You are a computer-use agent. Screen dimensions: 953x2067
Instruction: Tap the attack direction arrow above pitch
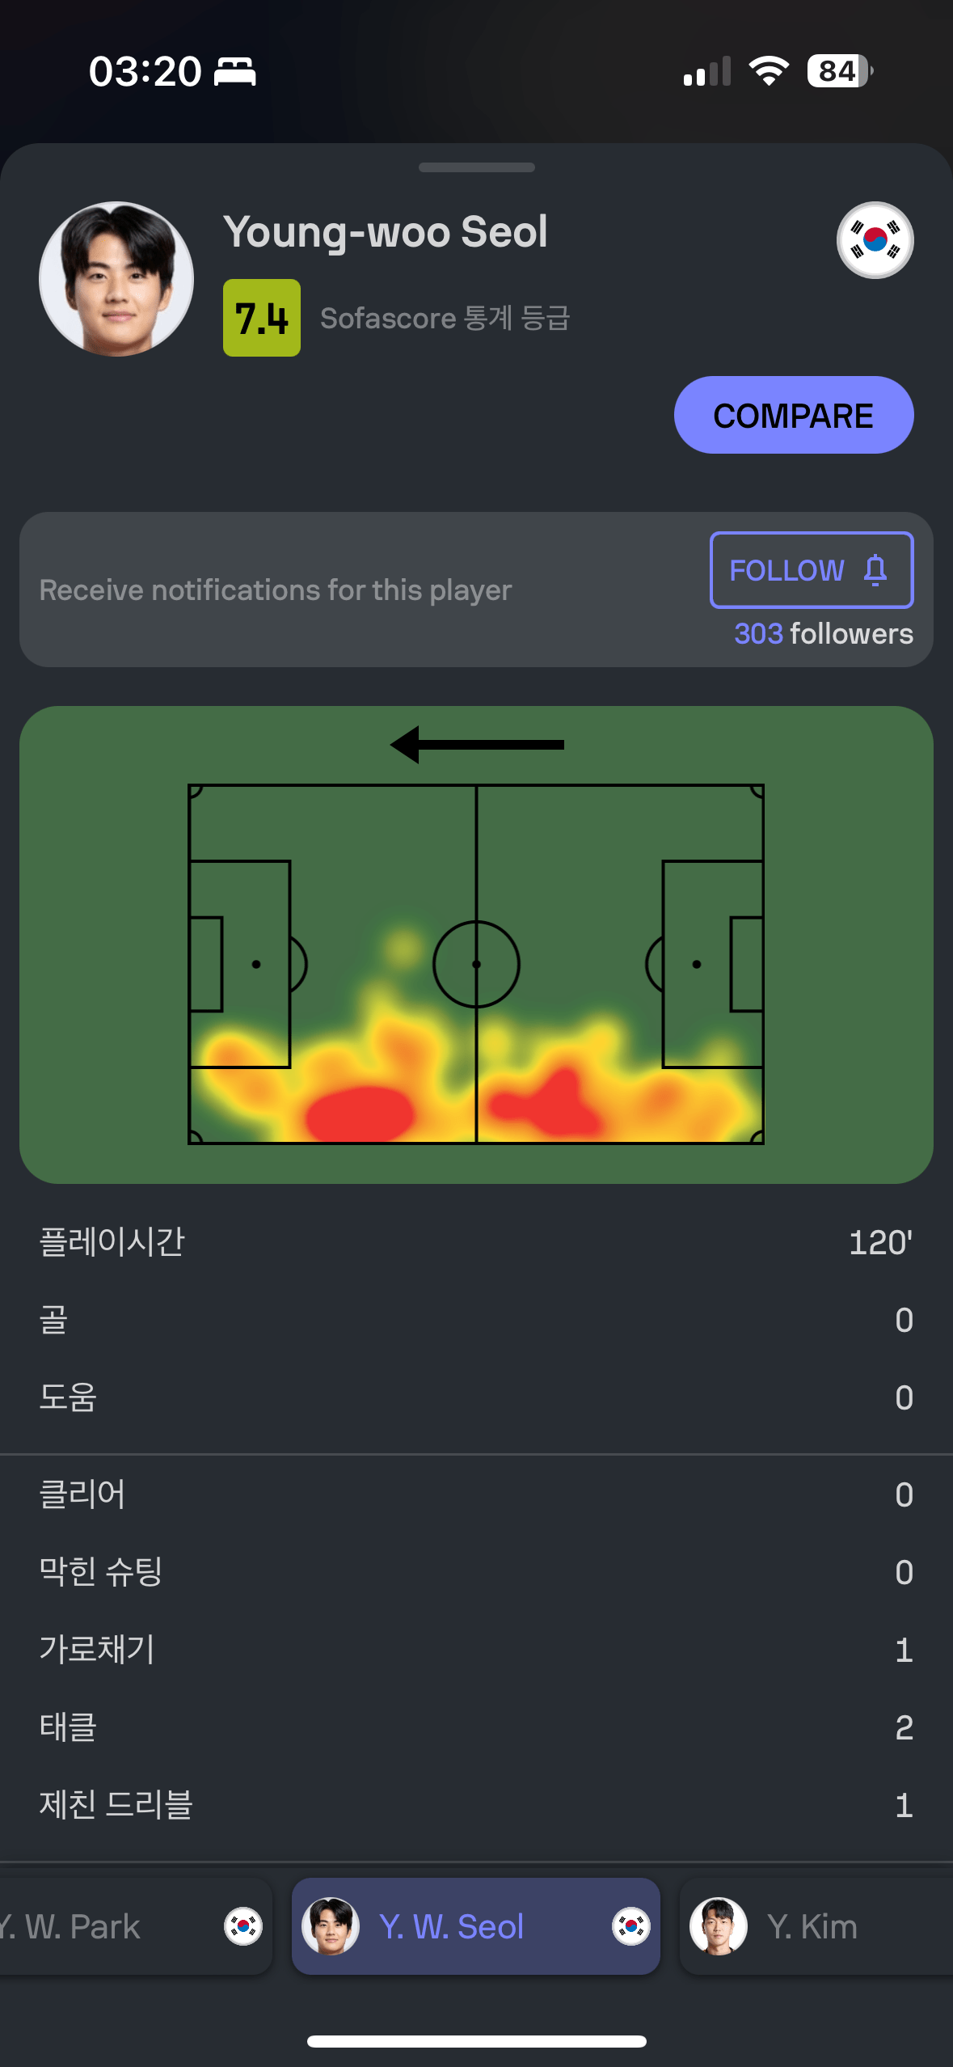pos(477,745)
